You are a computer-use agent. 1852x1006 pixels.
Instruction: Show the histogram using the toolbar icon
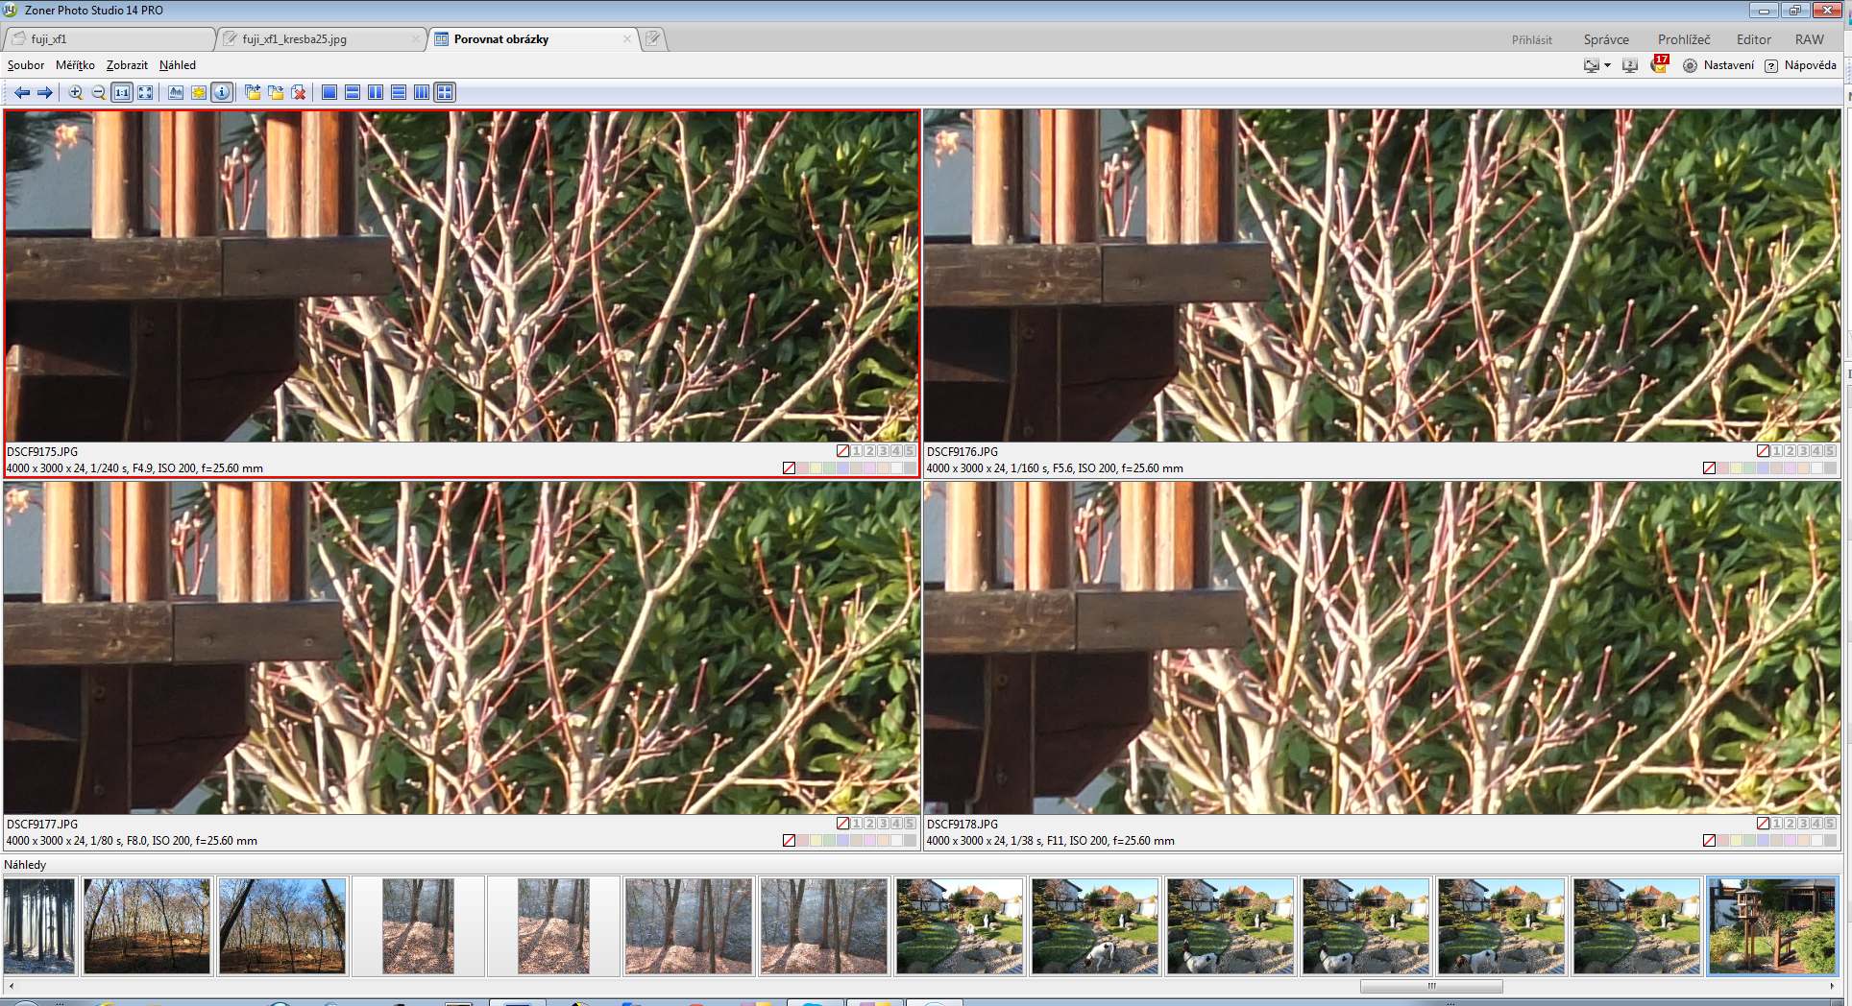176,93
